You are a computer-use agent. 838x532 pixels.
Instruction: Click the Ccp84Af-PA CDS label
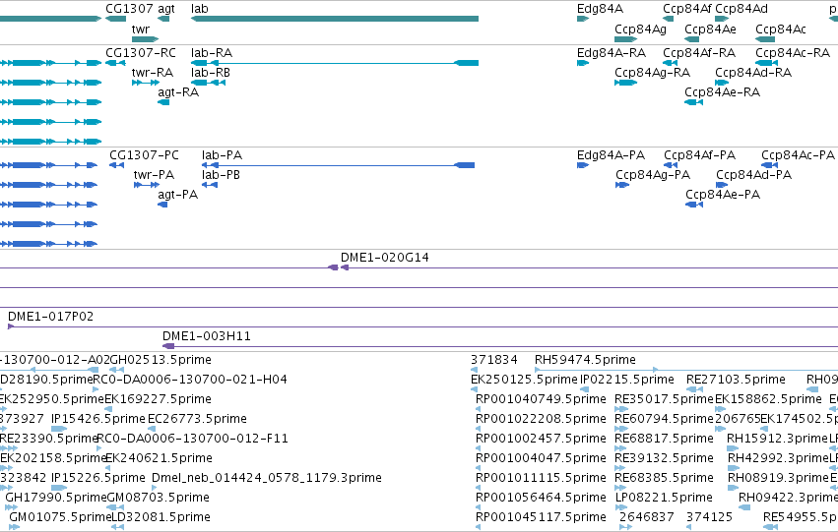[699, 155]
